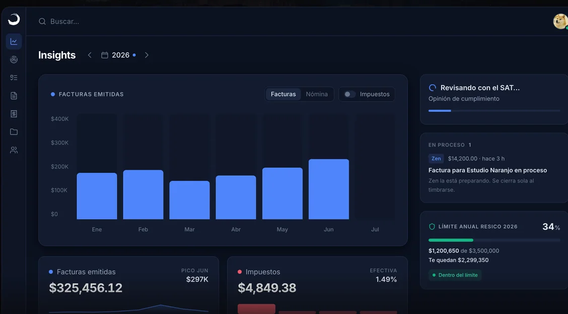568x314 pixels.
Task: Click the May bar in chart
Action: pos(282,194)
